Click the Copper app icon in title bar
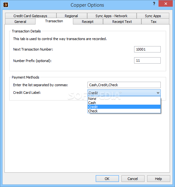The height and width of the screenshot is (187, 175). (6, 5)
